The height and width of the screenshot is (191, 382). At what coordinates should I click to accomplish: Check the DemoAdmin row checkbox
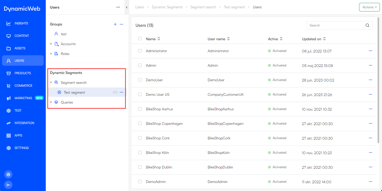coord(140,182)
